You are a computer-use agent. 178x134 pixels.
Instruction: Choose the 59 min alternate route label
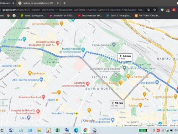point(117,104)
